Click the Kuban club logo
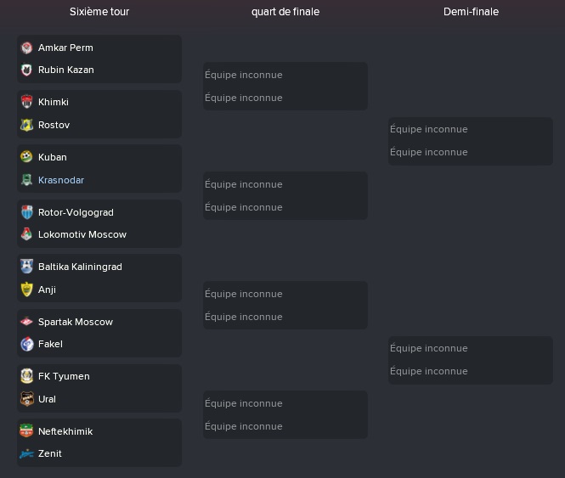The image size is (565, 478). coord(26,157)
